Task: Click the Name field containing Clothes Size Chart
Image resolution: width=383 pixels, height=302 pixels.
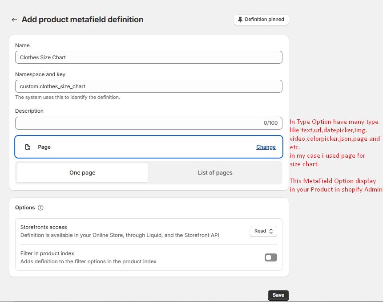Action: tap(149, 57)
